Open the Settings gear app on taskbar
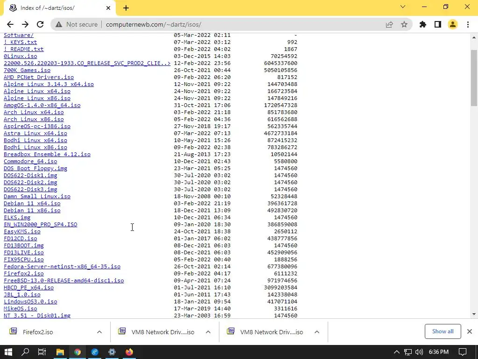The image size is (478, 359). [112, 352]
